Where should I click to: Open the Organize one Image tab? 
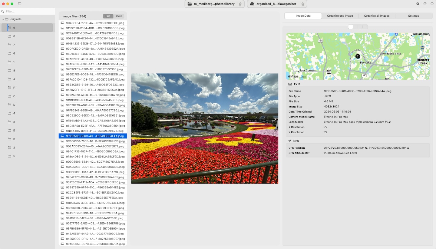coord(340,15)
